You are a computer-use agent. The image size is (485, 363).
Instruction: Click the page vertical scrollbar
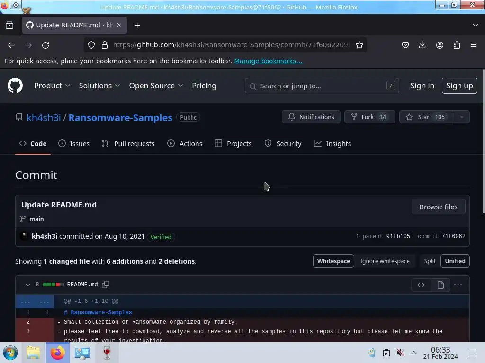(483, 141)
